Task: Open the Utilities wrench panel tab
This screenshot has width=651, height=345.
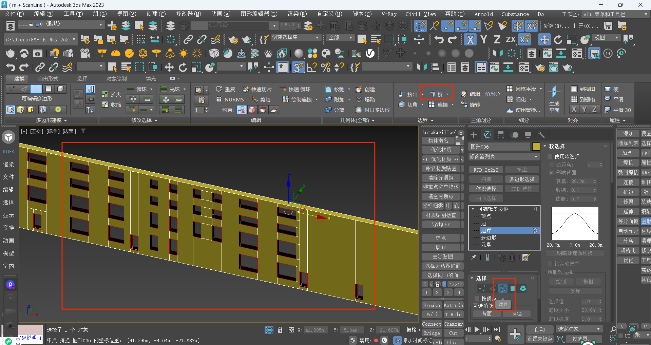Action: point(541,135)
